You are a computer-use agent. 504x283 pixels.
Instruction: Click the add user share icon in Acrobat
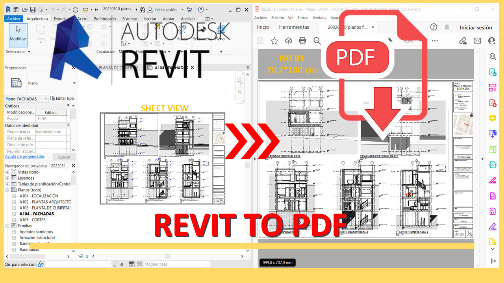coord(492,40)
